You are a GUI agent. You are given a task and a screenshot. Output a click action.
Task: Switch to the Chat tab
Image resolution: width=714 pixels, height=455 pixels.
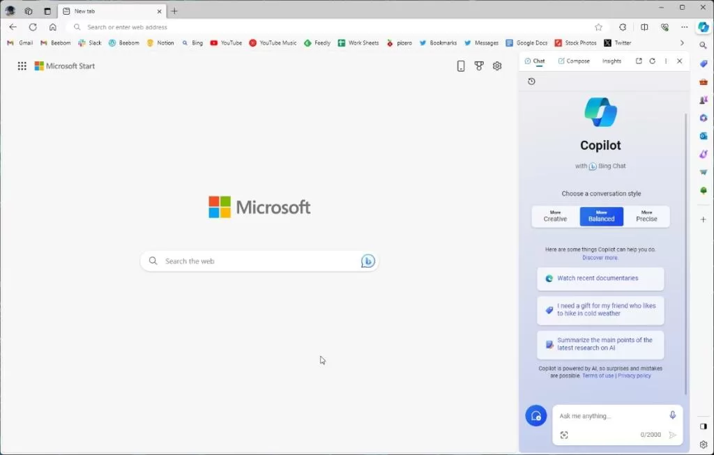pyautogui.click(x=535, y=61)
